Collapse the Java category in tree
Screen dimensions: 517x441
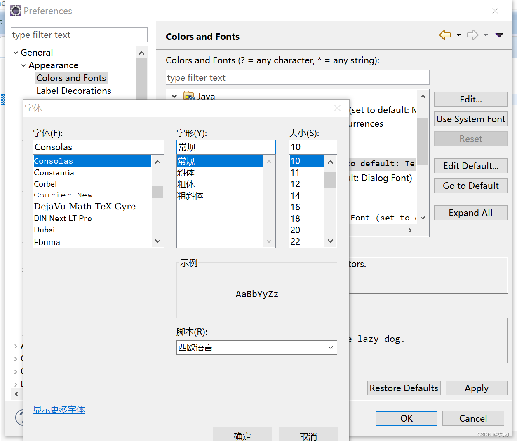174,96
